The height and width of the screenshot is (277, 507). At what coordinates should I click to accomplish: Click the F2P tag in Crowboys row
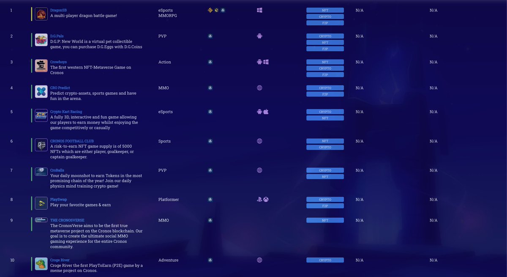(x=325, y=75)
